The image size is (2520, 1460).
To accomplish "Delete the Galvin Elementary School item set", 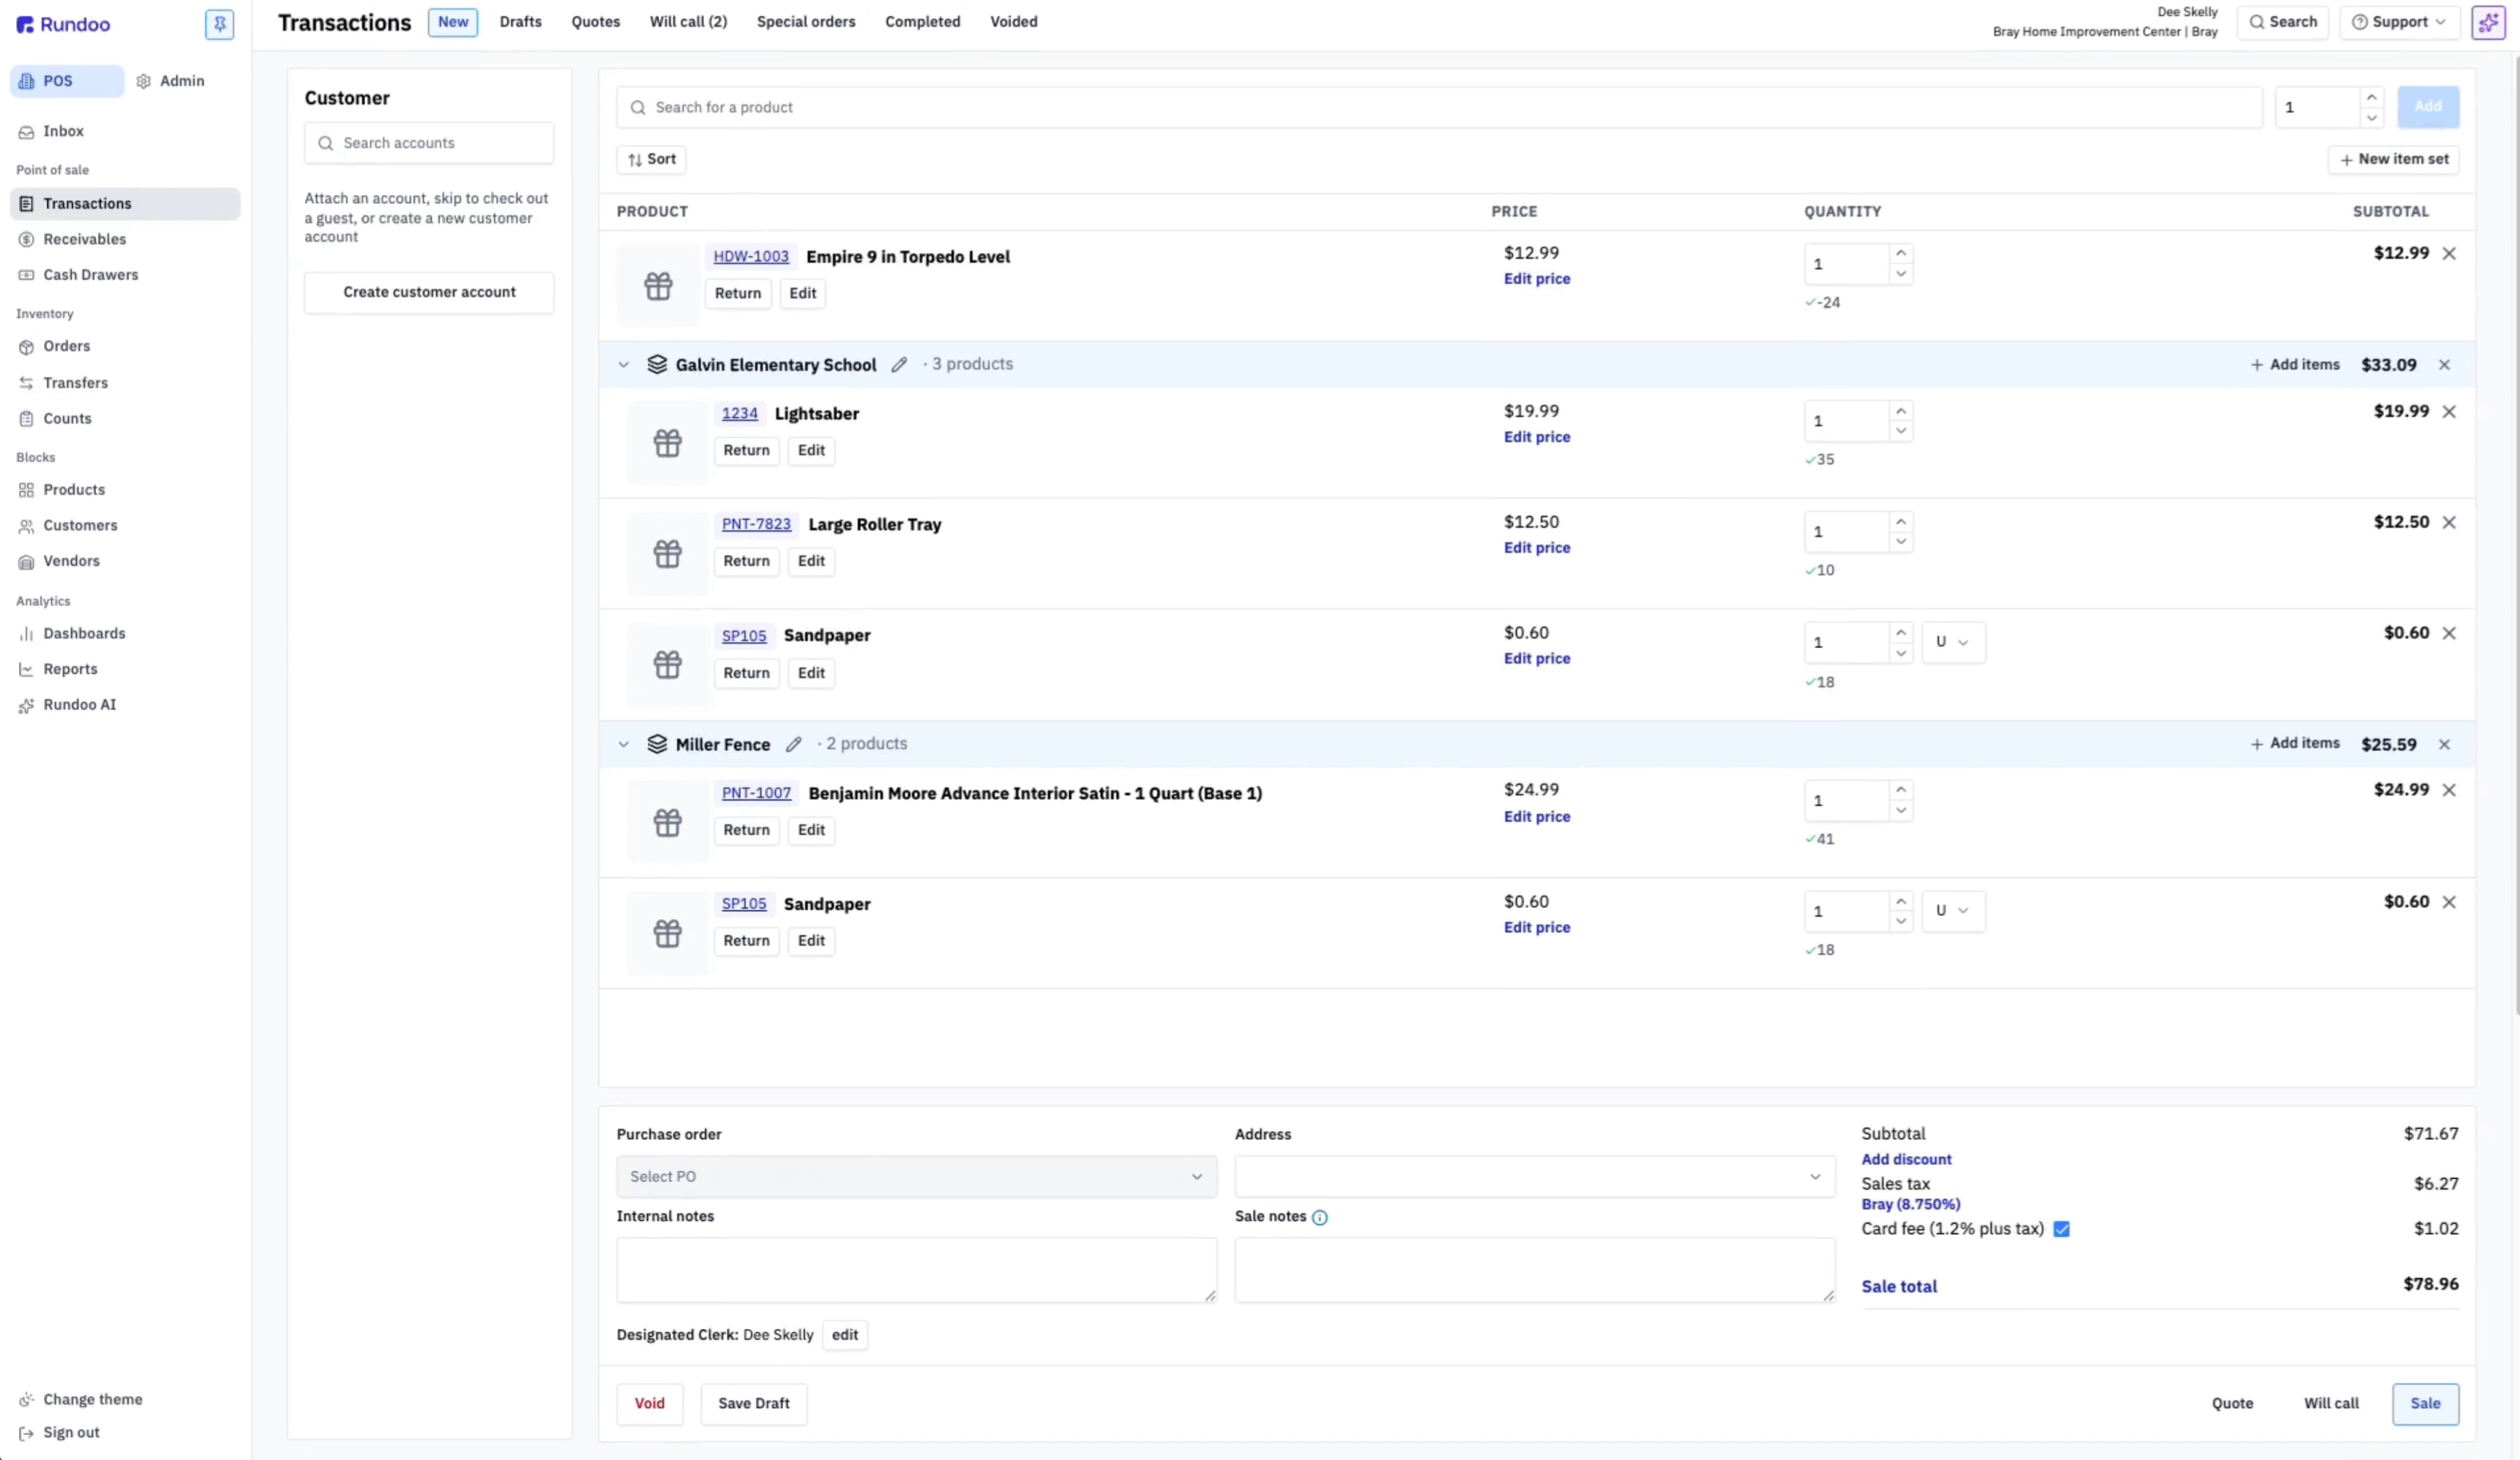I will tap(2444, 365).
